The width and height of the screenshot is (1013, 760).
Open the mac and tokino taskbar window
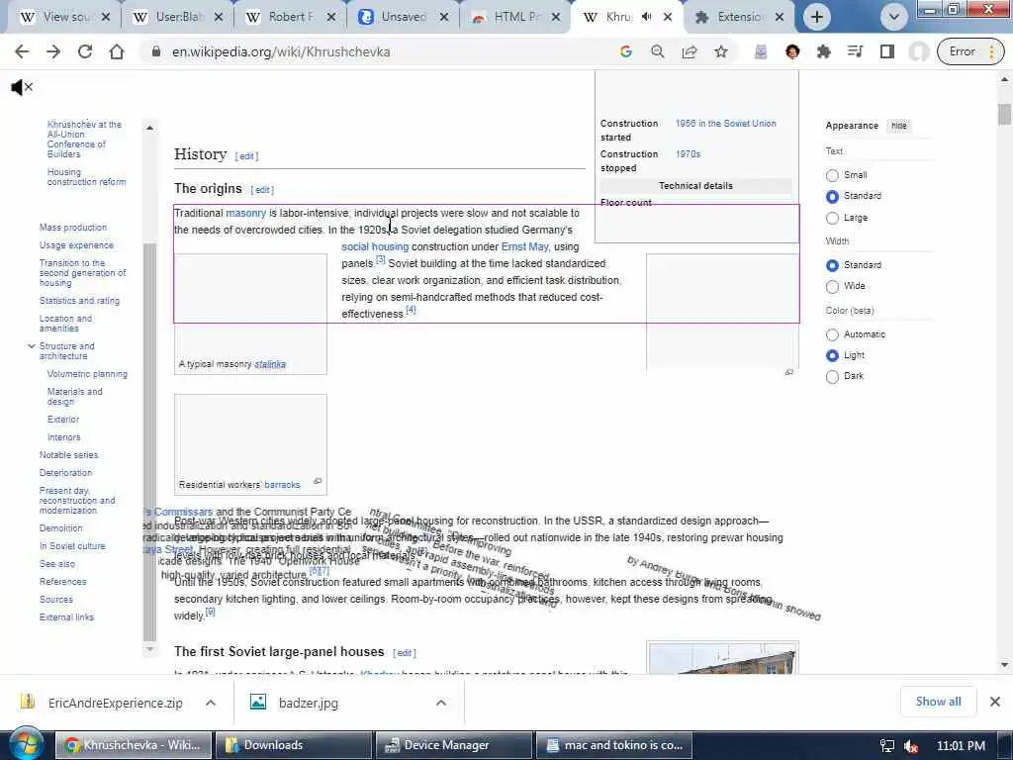pos(613,745)
